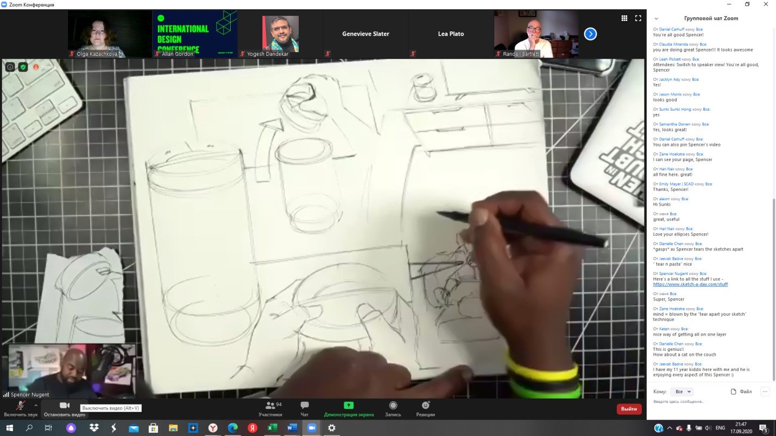The height and width of the screenshot is (436, 776).
Task: Open Windows taskbar search
Action: 29,428
